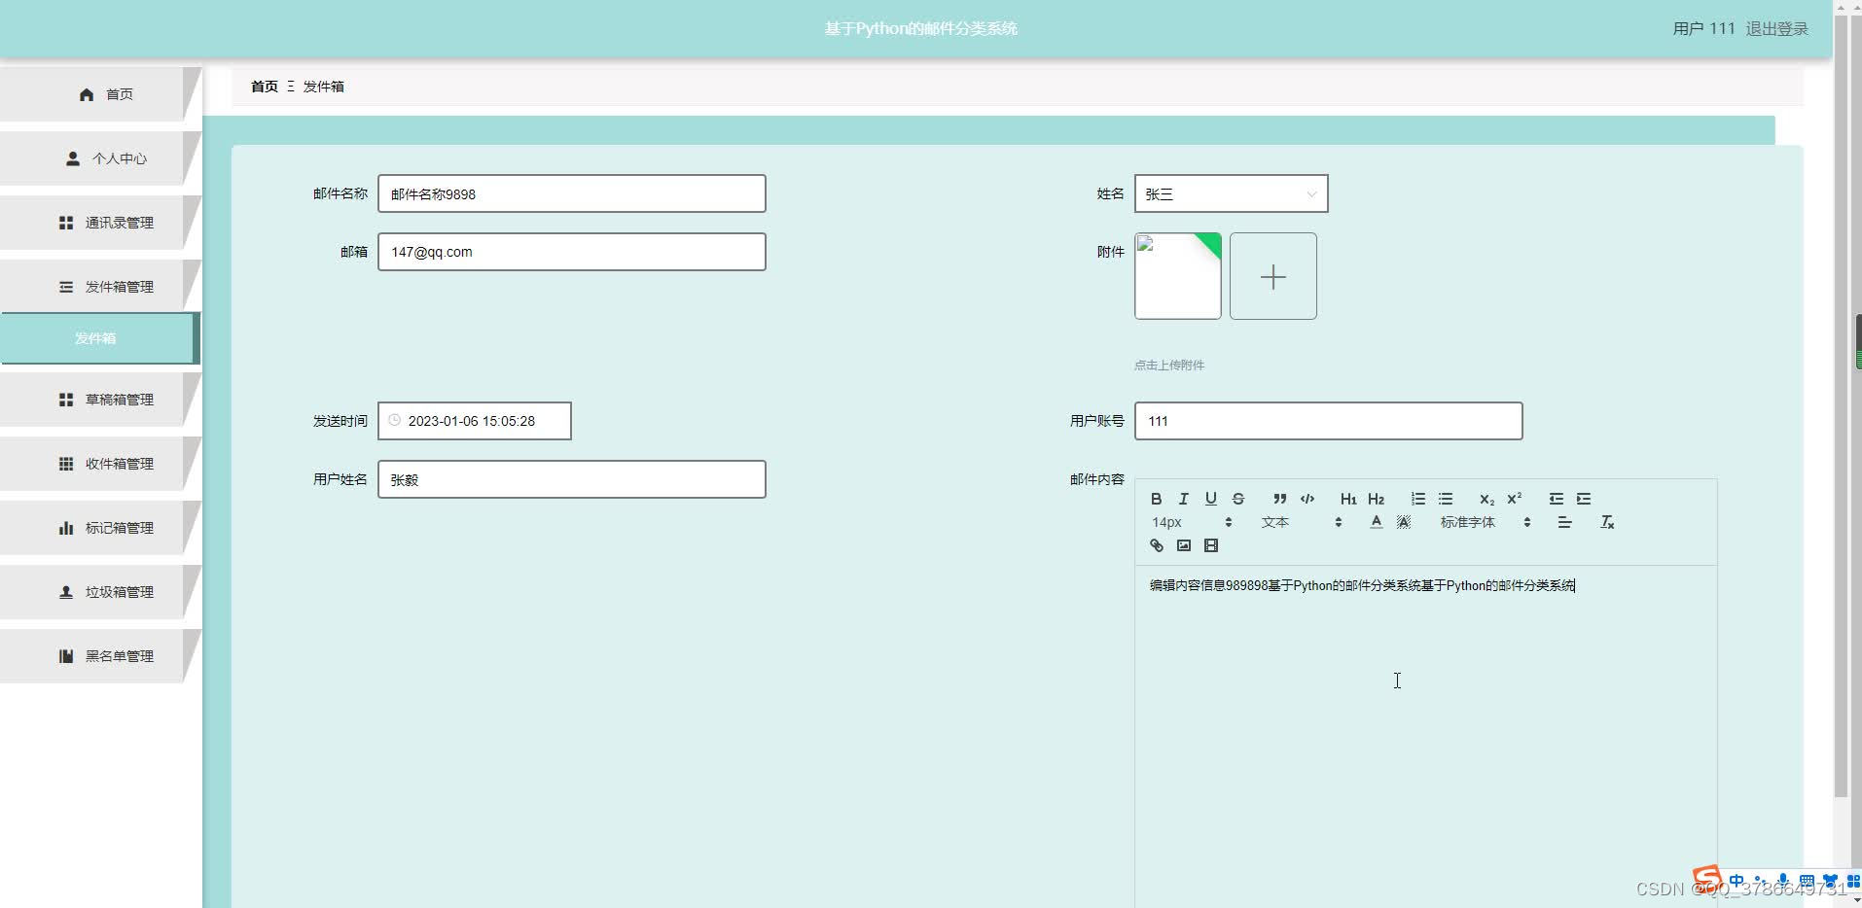
Task: Insert a code block in the editor
Action: tap(1307, 499)
